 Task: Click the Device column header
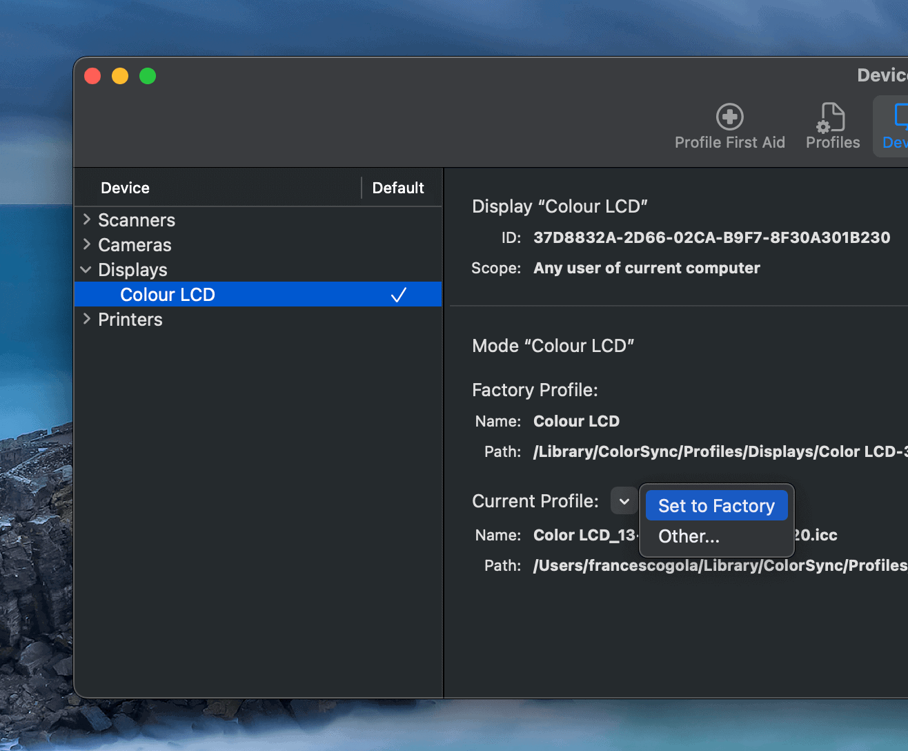[x=125, y=188]
